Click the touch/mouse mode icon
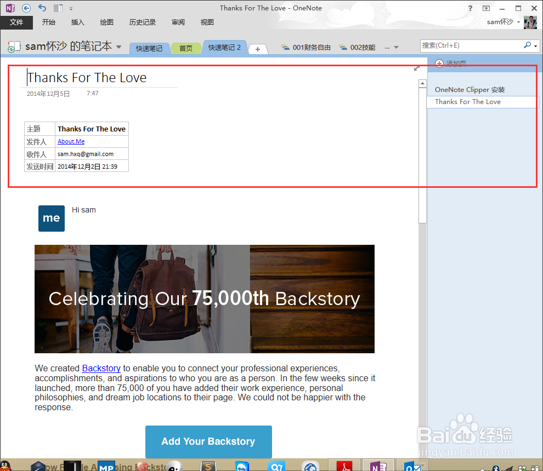543x471 pixels. tap(57, 8)
